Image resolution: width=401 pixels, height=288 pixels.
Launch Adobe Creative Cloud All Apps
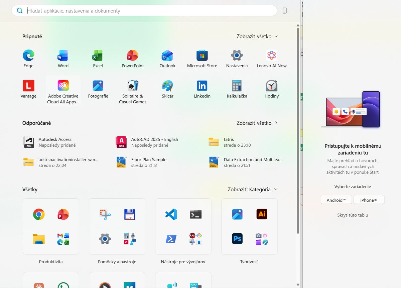pos(63,91)
